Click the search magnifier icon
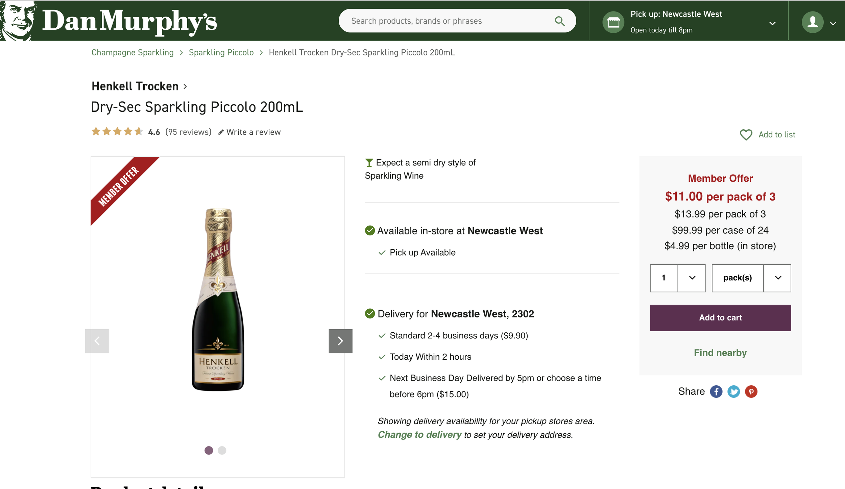The image size is (845, 489). [x=559, y=21]
